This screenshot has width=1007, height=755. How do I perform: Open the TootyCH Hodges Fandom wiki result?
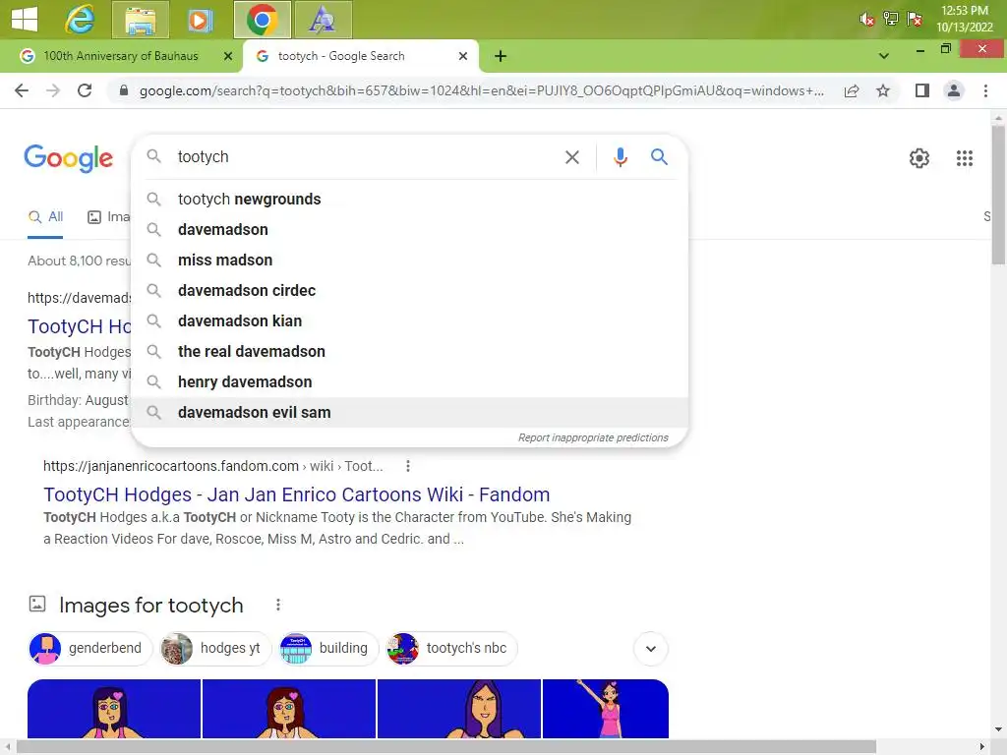297,494
